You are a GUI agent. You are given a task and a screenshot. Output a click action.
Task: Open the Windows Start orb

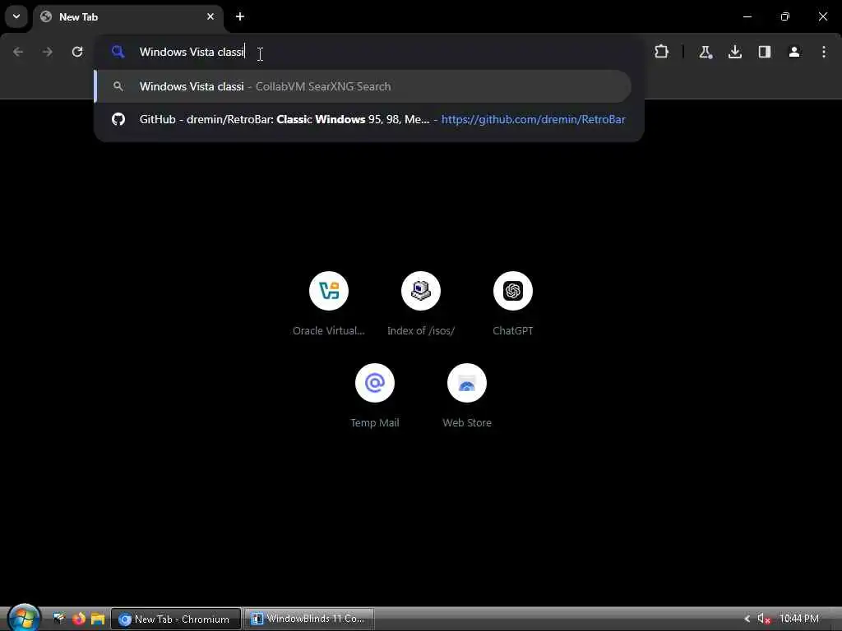[24, 618]
